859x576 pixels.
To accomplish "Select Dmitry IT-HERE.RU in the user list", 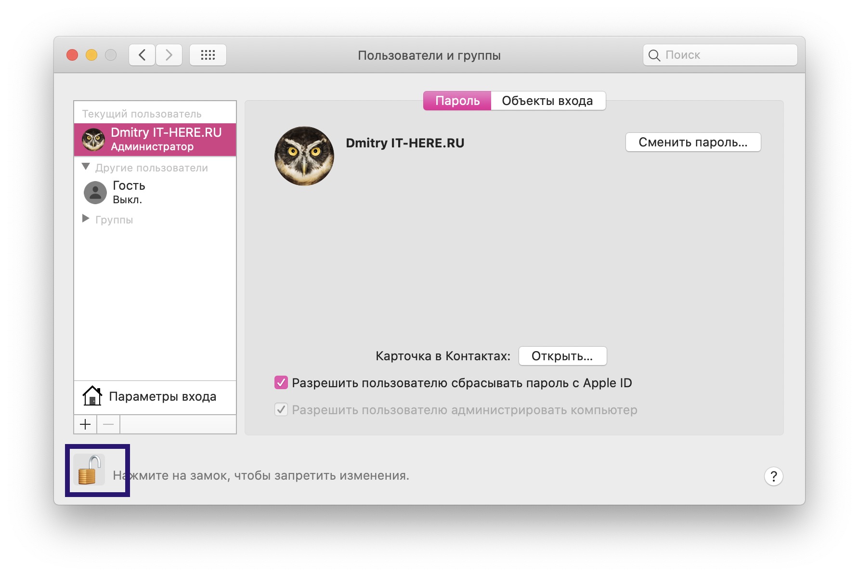I will (155, 140).
